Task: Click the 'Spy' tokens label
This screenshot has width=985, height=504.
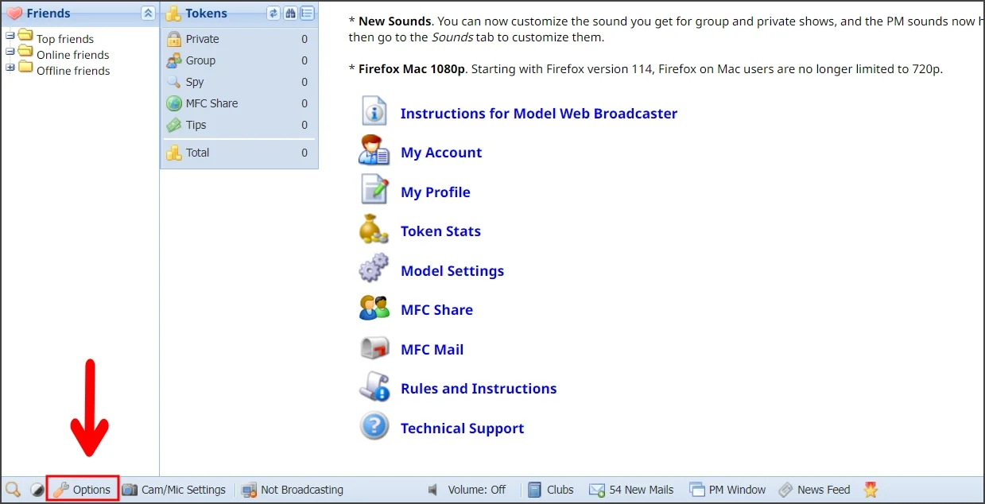Action: tap(195, 82)
